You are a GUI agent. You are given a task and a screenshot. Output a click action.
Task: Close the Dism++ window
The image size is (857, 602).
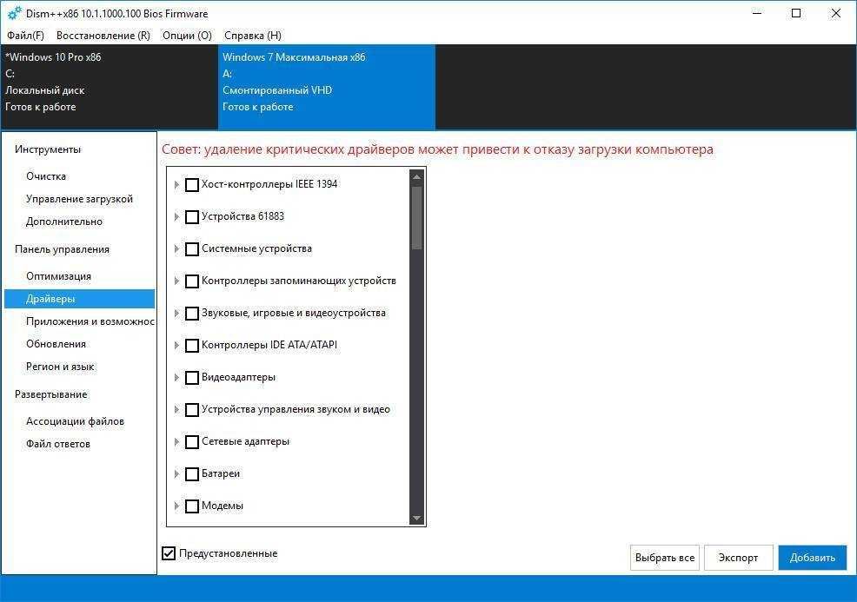835,13
